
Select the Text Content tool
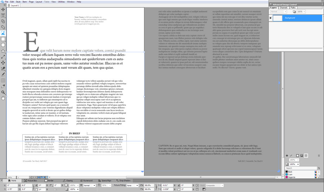pyautogui.click(x=3, y=15)
